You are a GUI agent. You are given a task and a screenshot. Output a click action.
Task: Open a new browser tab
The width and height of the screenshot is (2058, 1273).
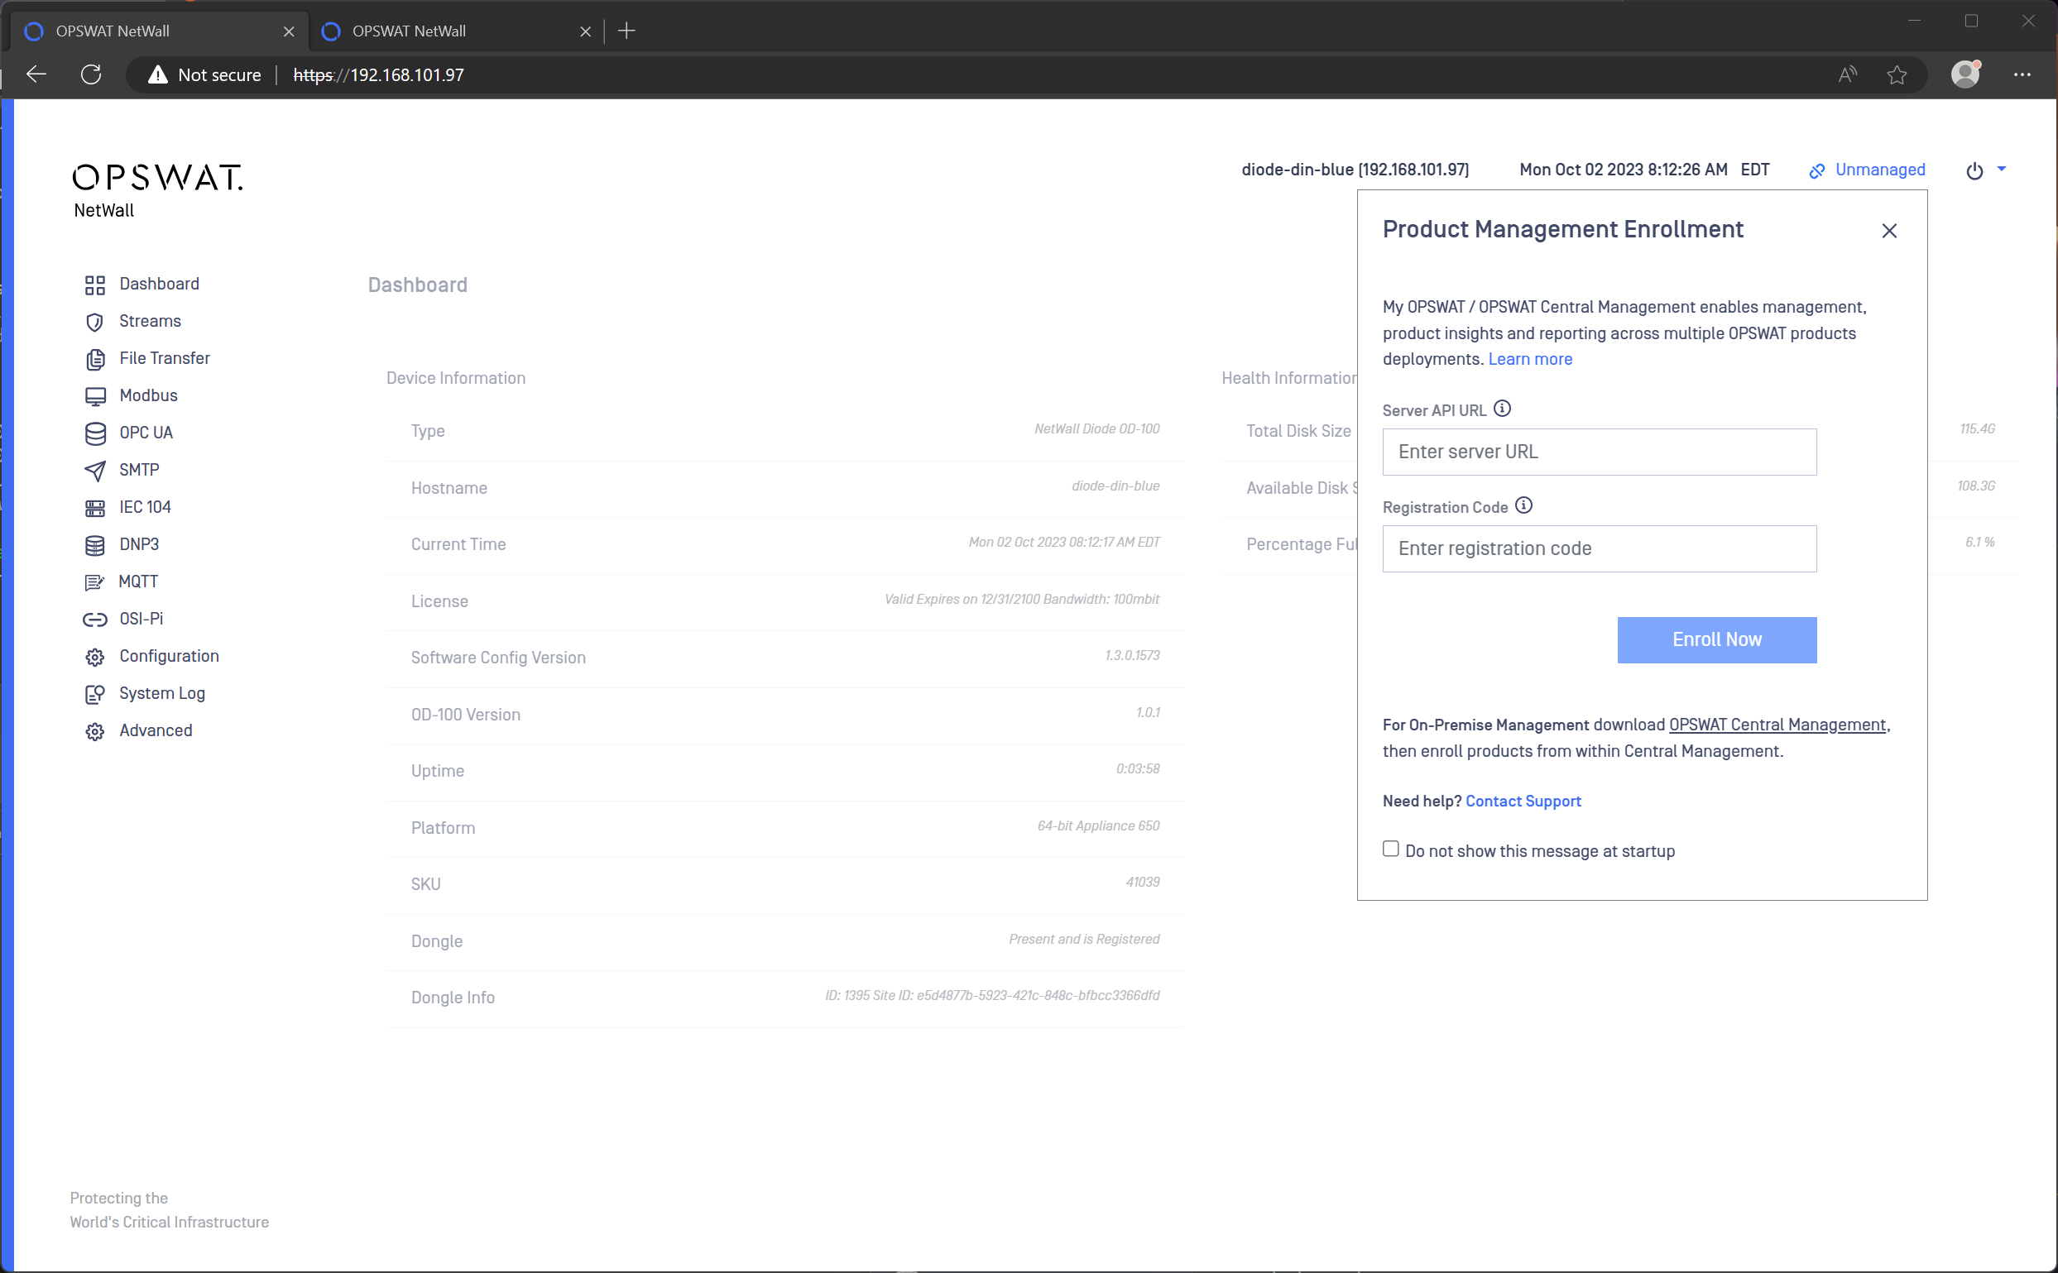[626, 31]
